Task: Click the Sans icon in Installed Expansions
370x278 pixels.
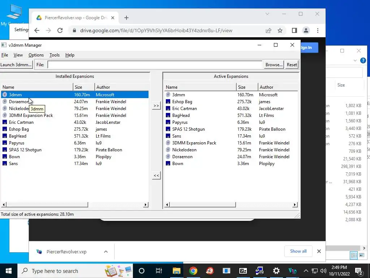Action: coord(4,163)
